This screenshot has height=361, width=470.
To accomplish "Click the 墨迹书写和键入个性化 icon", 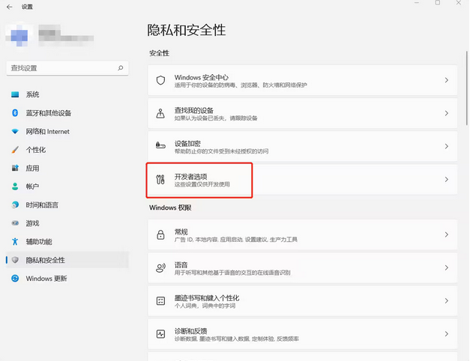I will pyautogui.click(x=160, y=301).
